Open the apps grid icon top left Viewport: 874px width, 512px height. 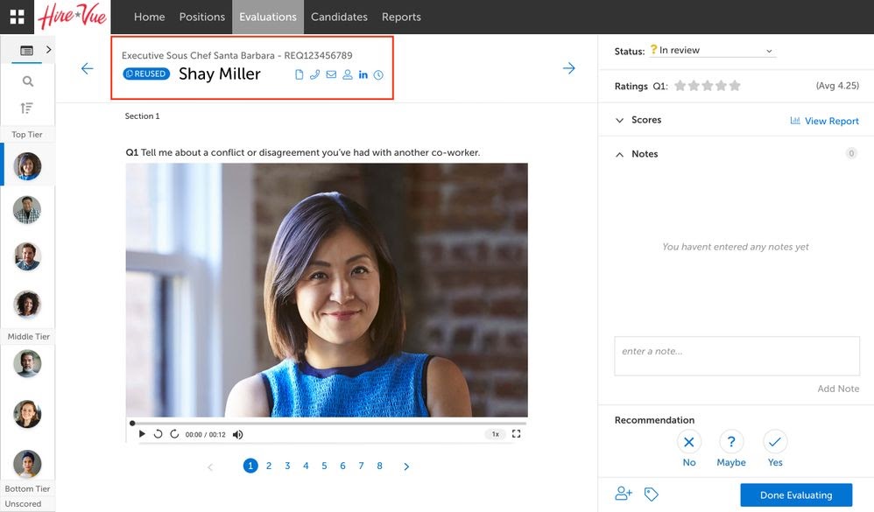pyautogui.click(x=18, y=17)
